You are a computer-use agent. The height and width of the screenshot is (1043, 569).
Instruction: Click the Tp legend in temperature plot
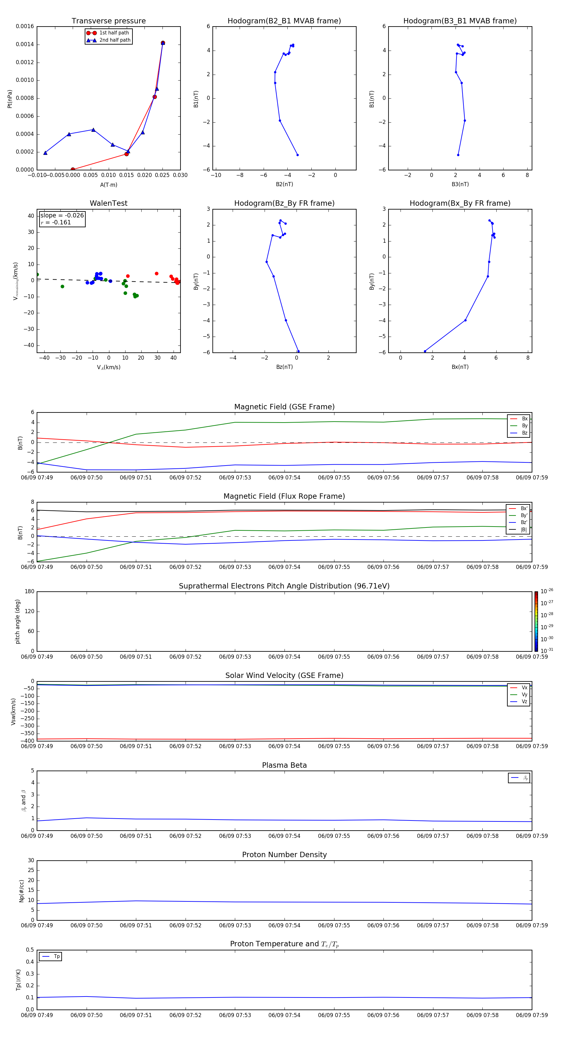[51, 956]
